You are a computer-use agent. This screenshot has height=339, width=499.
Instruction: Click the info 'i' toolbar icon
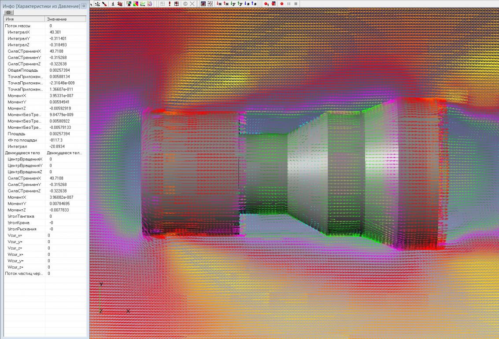tap(113, 4)
